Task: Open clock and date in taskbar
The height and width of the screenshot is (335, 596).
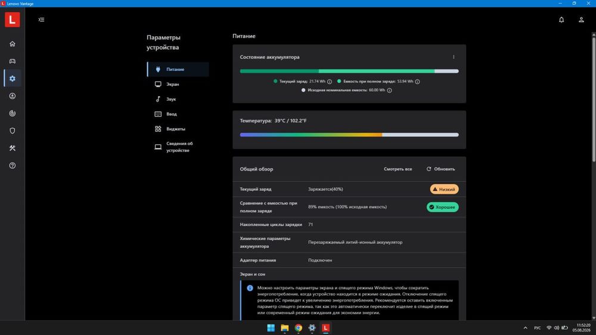Action: click(582, 328)
